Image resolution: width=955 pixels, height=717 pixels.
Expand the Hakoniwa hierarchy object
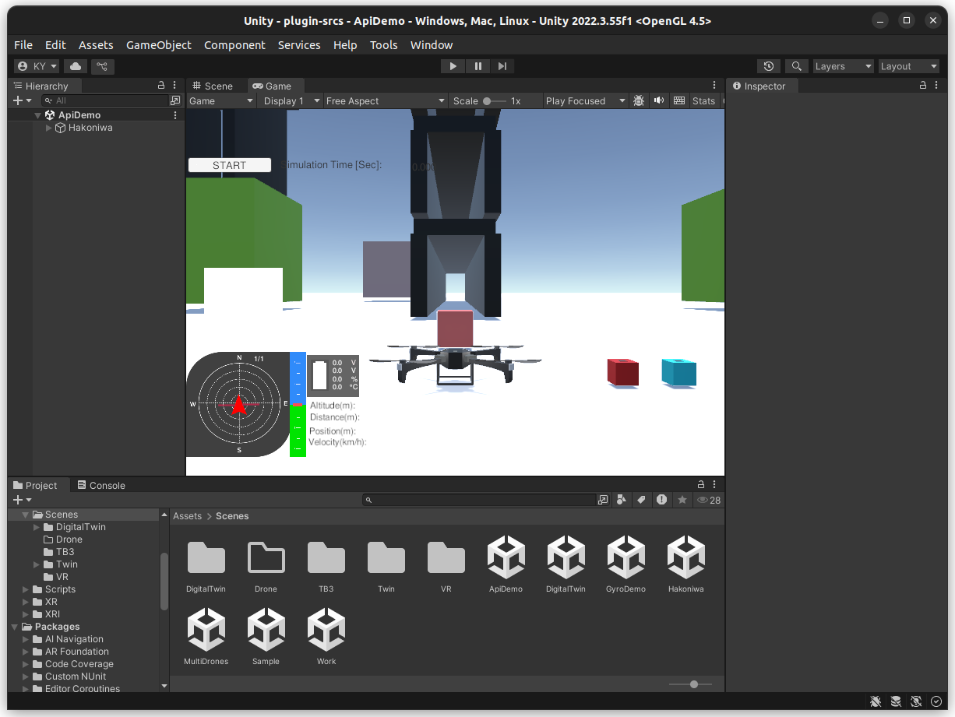pos(49,128)
